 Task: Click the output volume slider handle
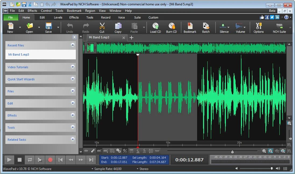click(272, 169)
